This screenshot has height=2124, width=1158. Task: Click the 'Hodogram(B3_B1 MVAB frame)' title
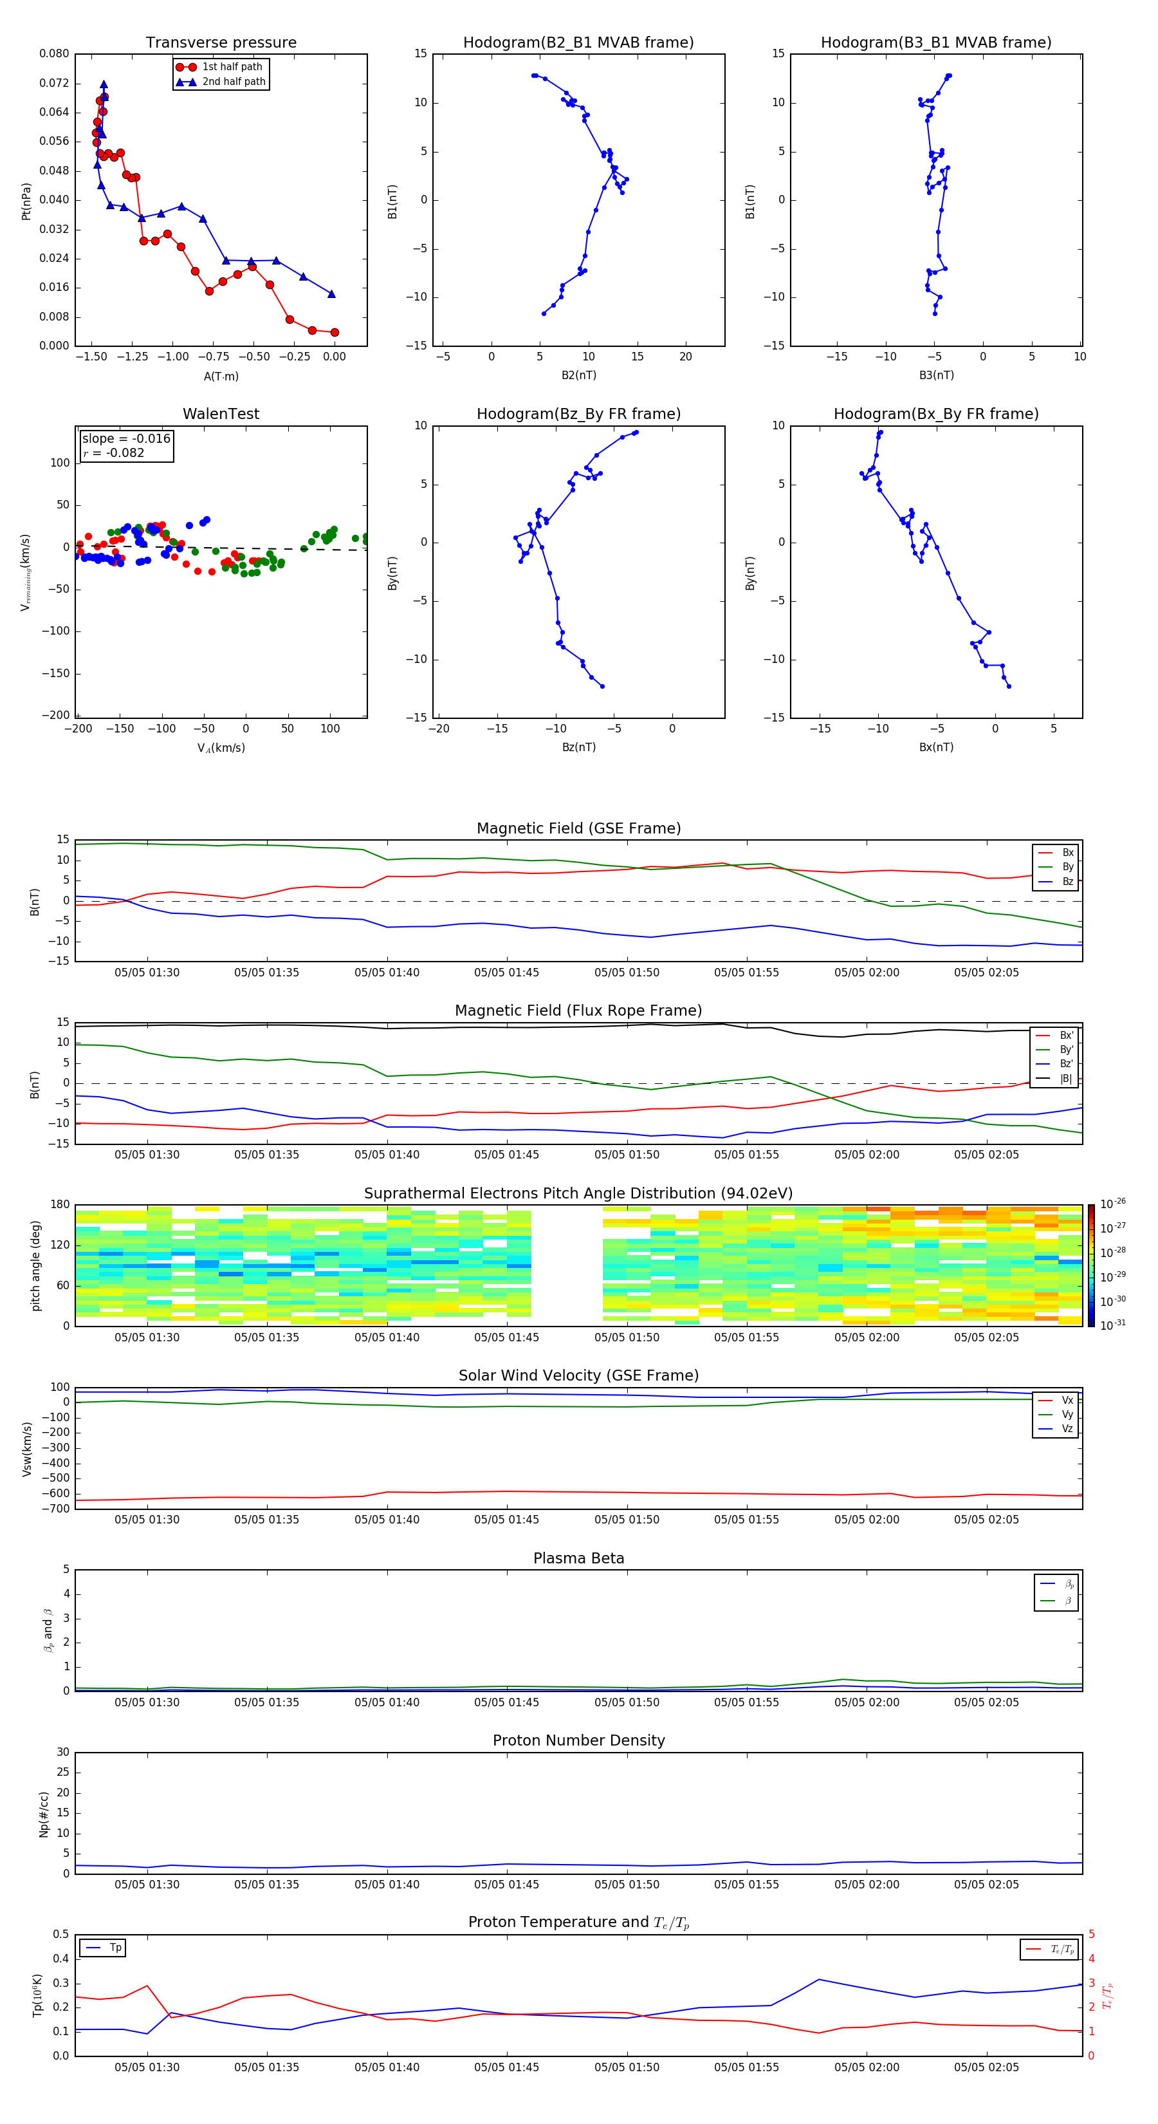[x=936, y=42]
